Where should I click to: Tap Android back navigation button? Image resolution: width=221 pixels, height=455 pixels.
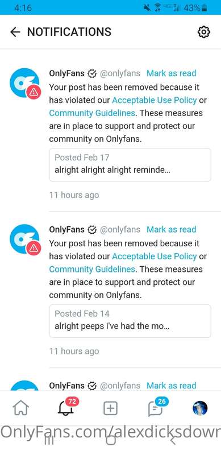pos(173,440)
